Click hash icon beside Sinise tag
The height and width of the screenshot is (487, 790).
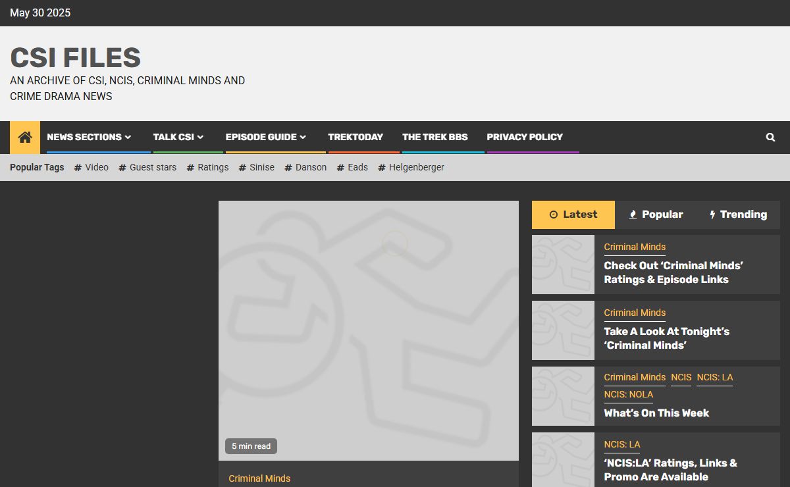click(242, 168)
